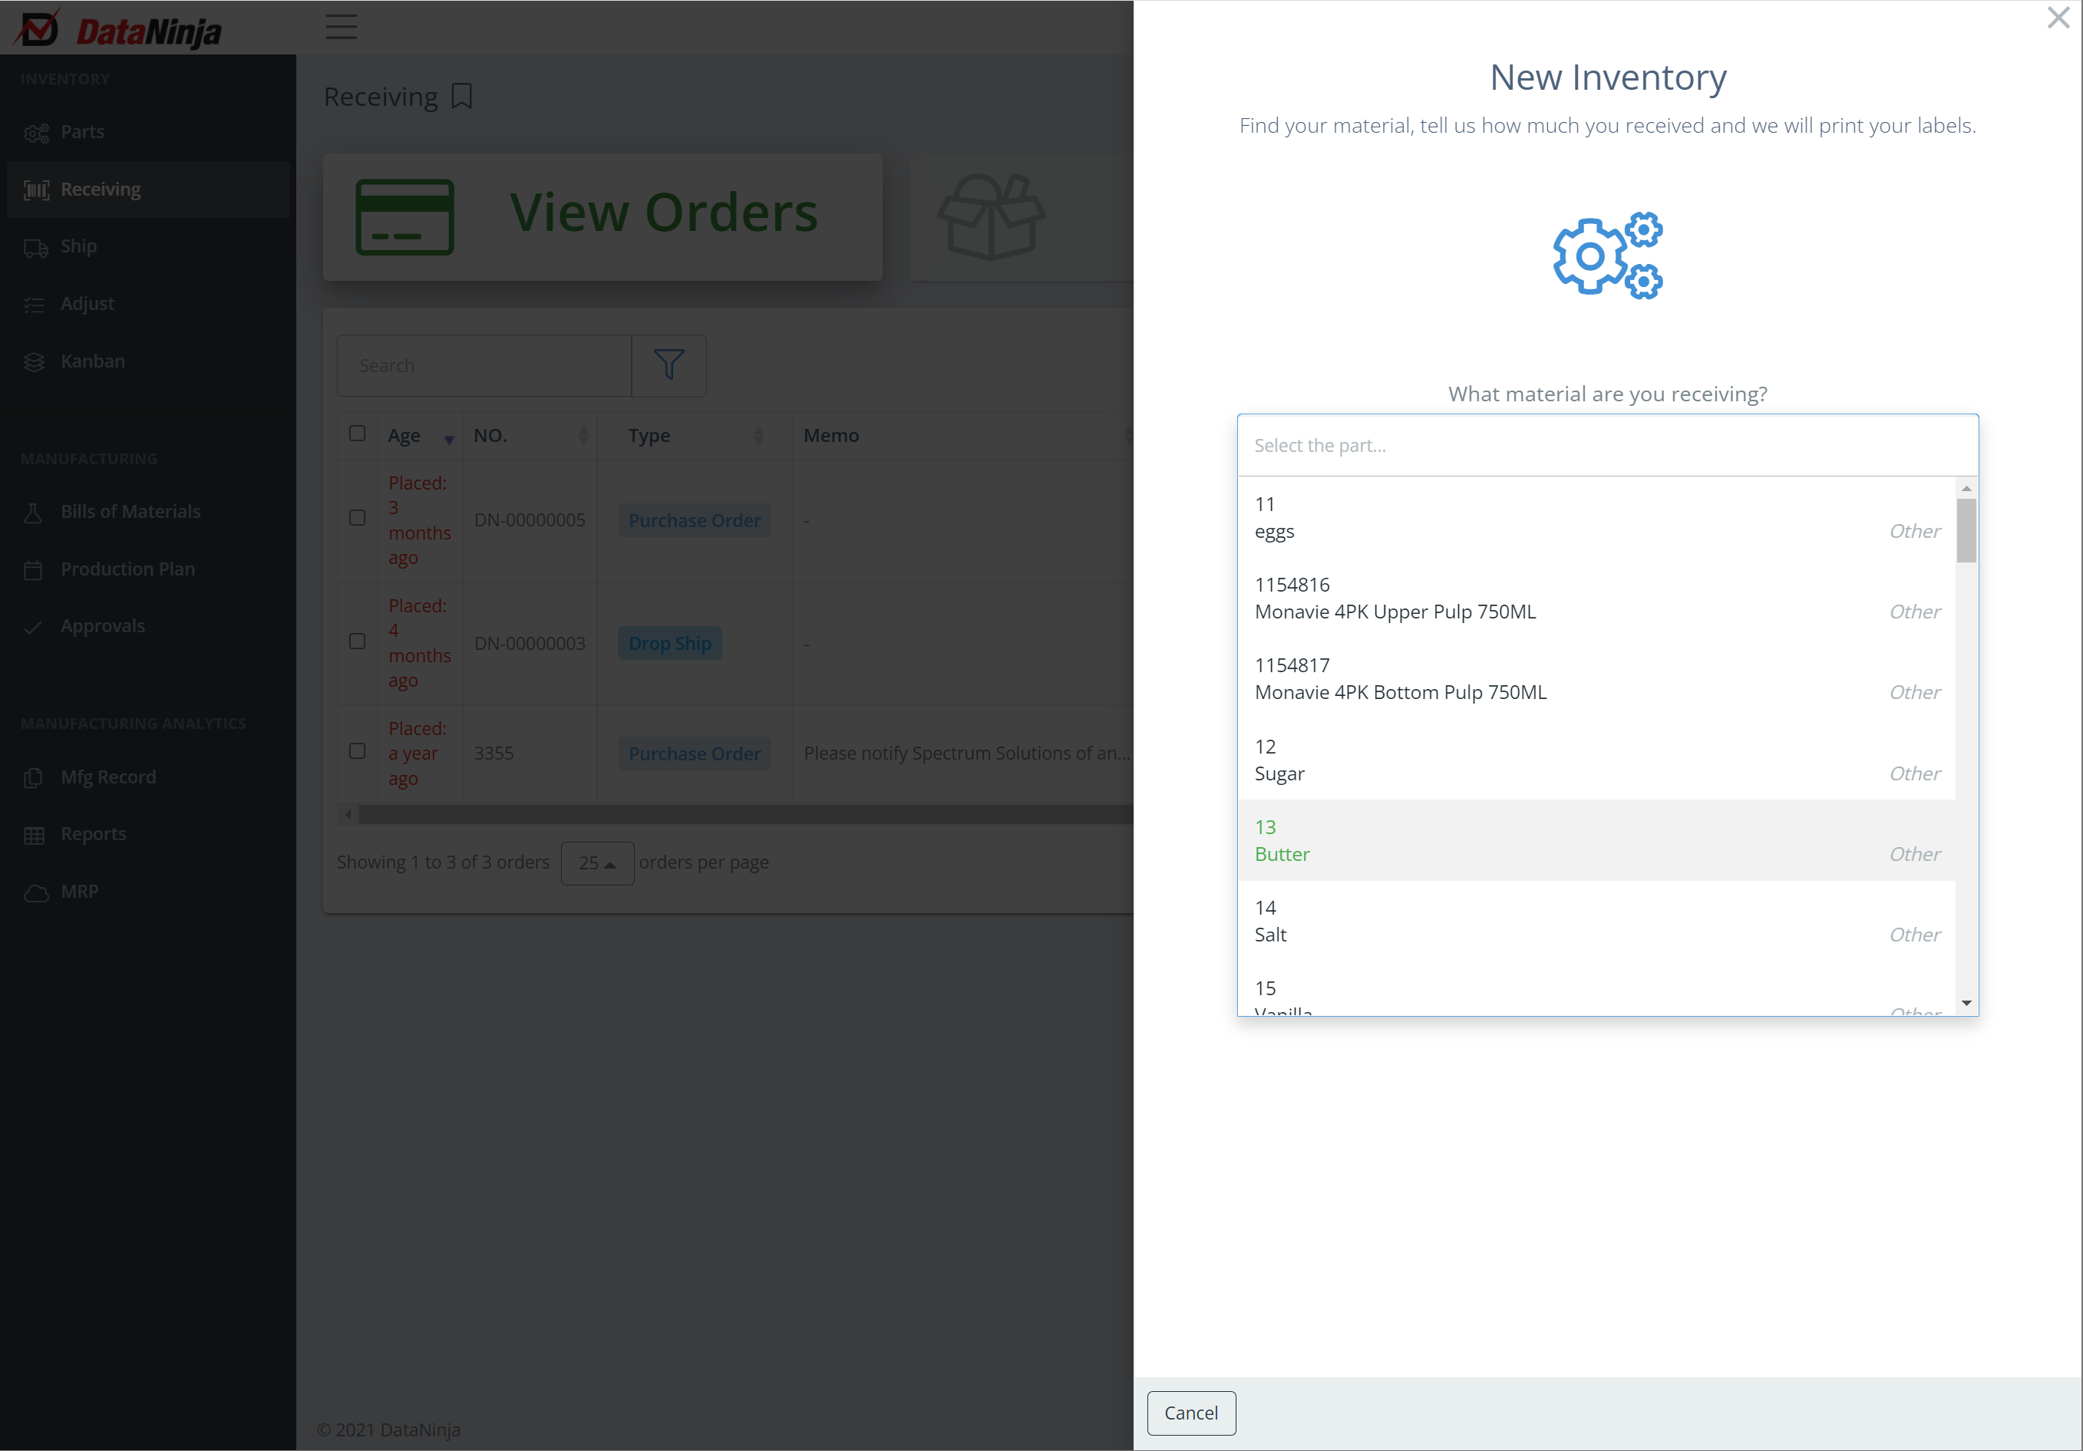
Task: Click the Drop Ship type badge
Action: tap(669, 643)
